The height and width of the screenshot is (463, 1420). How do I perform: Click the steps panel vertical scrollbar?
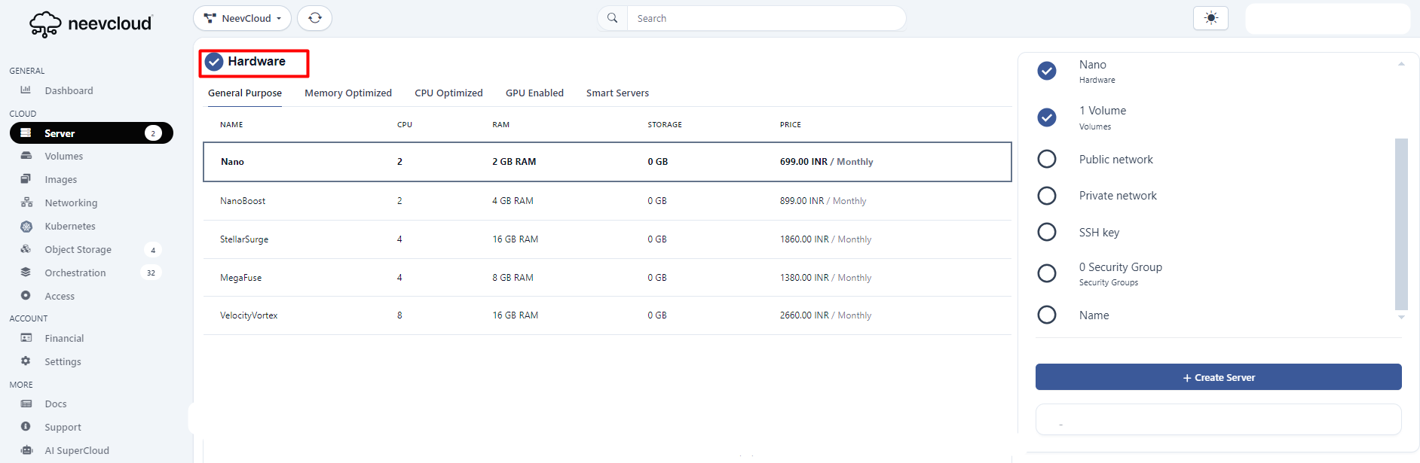click(1401, 224)
